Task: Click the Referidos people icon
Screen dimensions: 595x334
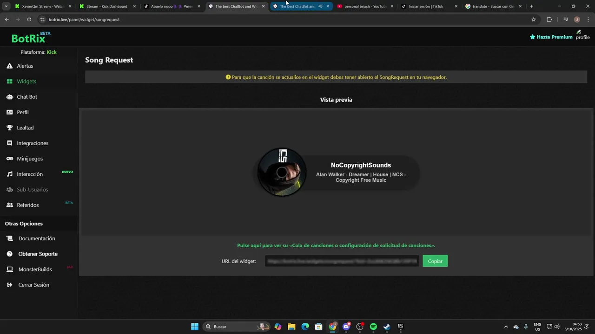Action: click(x=10, y=205)
